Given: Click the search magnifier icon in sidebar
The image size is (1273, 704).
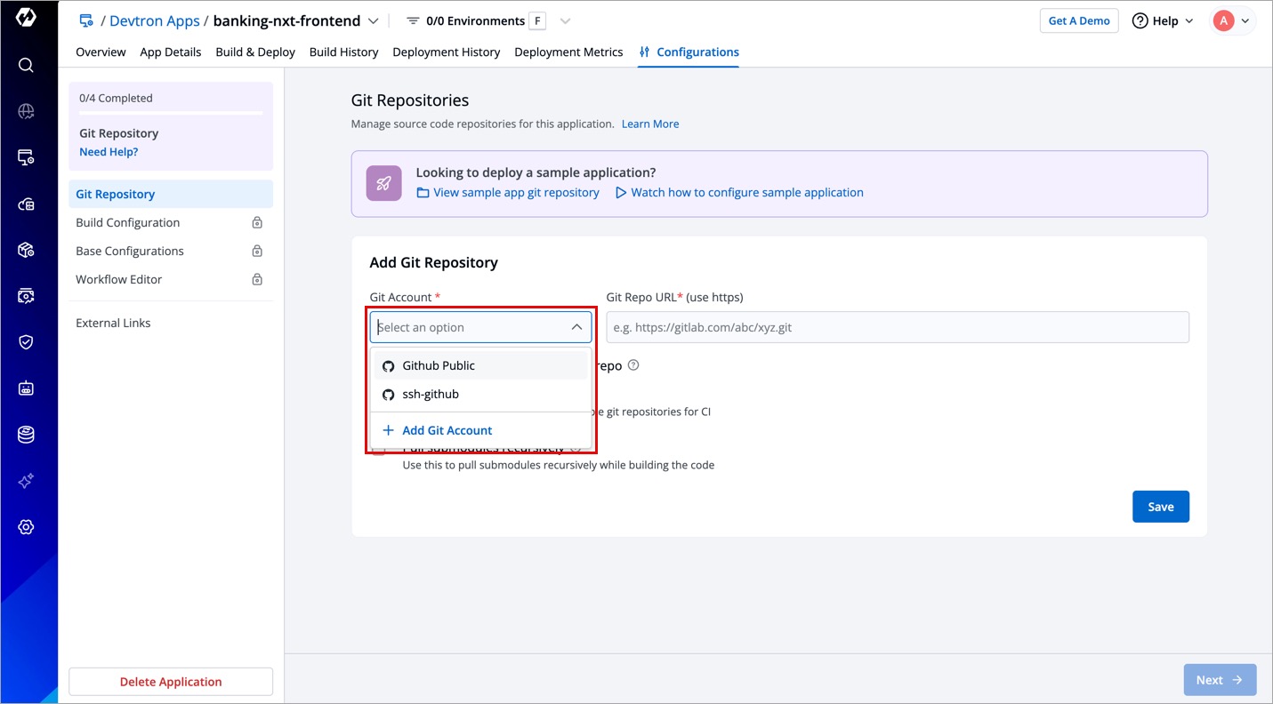Looking at the screenshot, I should pyautogui.click(x=26, y=65).
